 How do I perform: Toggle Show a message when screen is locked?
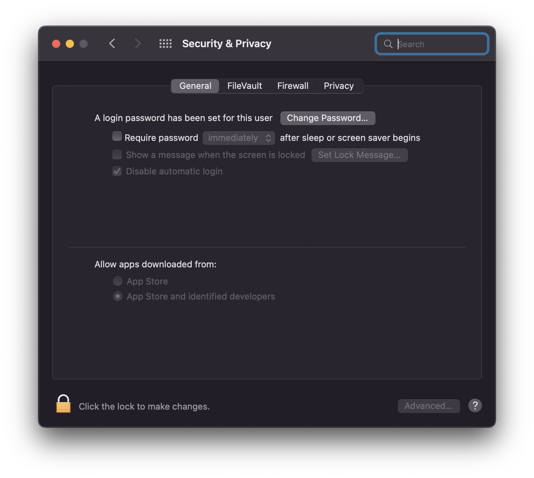pyautogui.click(x=117, y=155)
